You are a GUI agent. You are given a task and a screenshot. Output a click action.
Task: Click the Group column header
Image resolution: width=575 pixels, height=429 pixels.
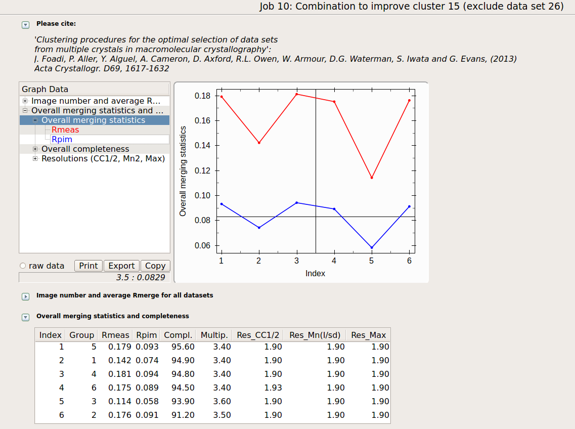pos(82,335)
